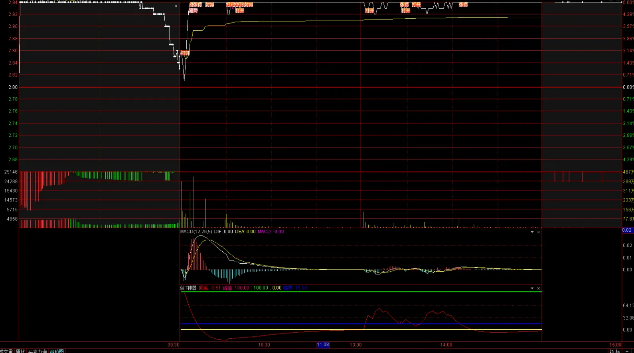Click the 9715 volume axis label
This screenshot has width=634, height=353.
click(x=12, y=209)
